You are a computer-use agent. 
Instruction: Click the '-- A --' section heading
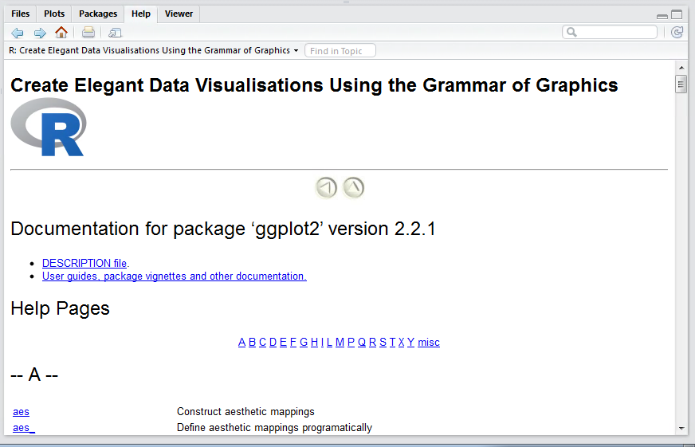[34, 374]
